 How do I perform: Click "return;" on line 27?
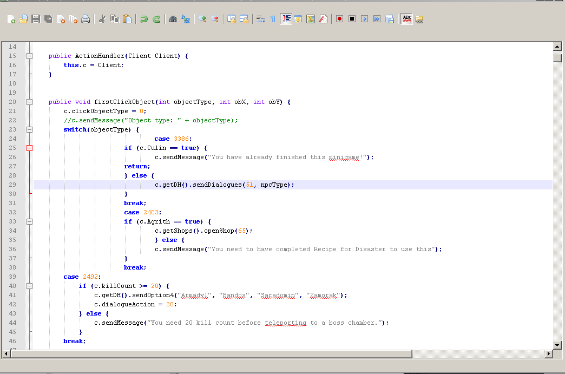[x=137, y=166]
